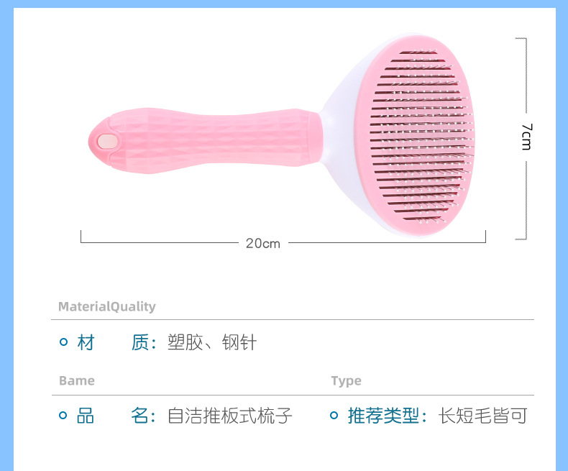Click the 塑胶、钢针 material value

click(212, 342)
